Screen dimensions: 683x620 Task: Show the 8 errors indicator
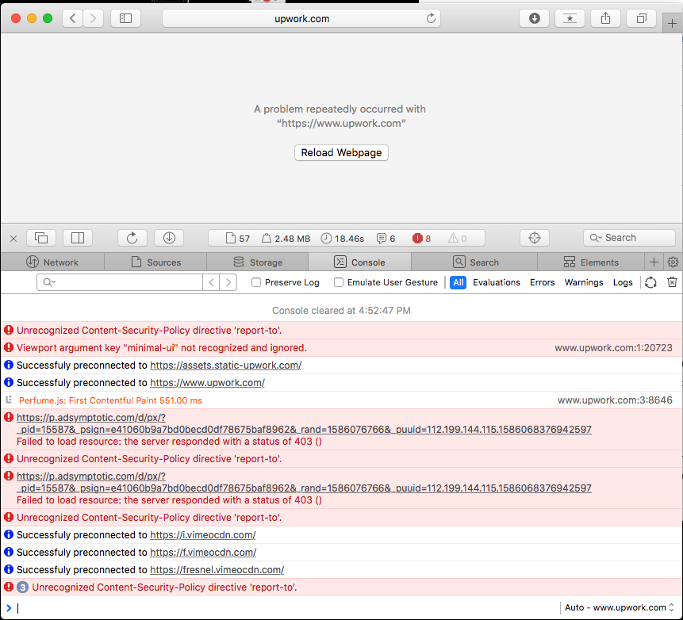point(421,238)
